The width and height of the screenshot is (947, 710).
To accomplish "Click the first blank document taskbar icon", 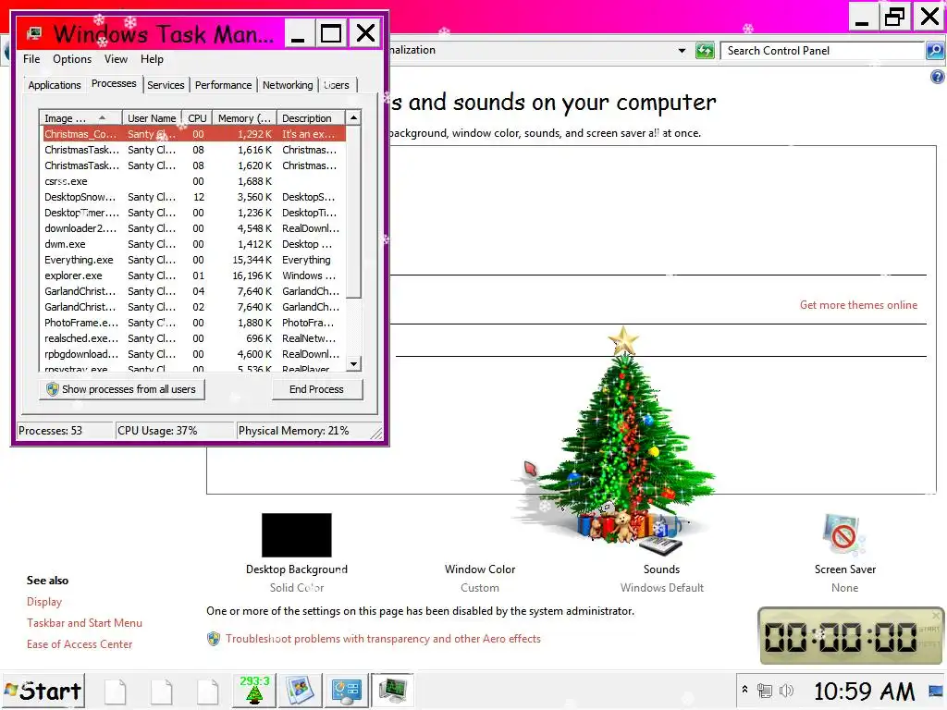I will tap(116, 692).
